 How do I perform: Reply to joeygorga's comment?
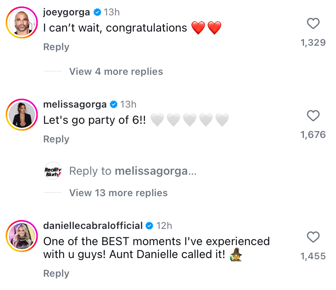56,47
